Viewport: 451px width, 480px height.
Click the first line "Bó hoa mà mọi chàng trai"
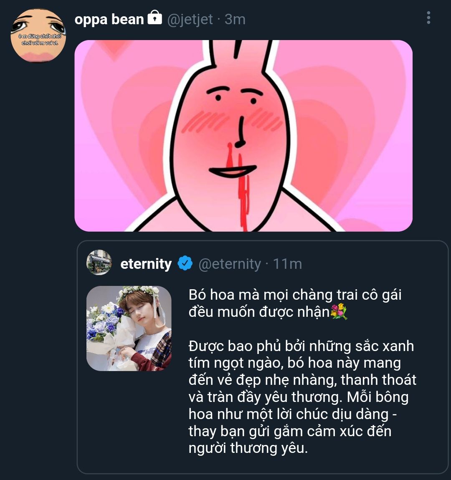295,295
